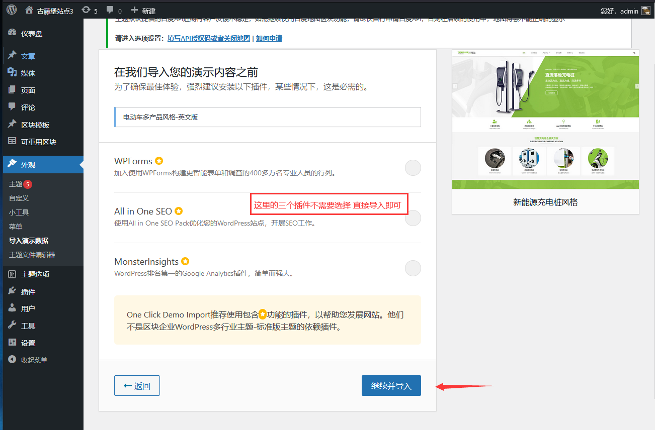This screenshot has width=655, height=430.
Task: Click the 插件 plugin icon in sidebar
Action: [12, 291]
